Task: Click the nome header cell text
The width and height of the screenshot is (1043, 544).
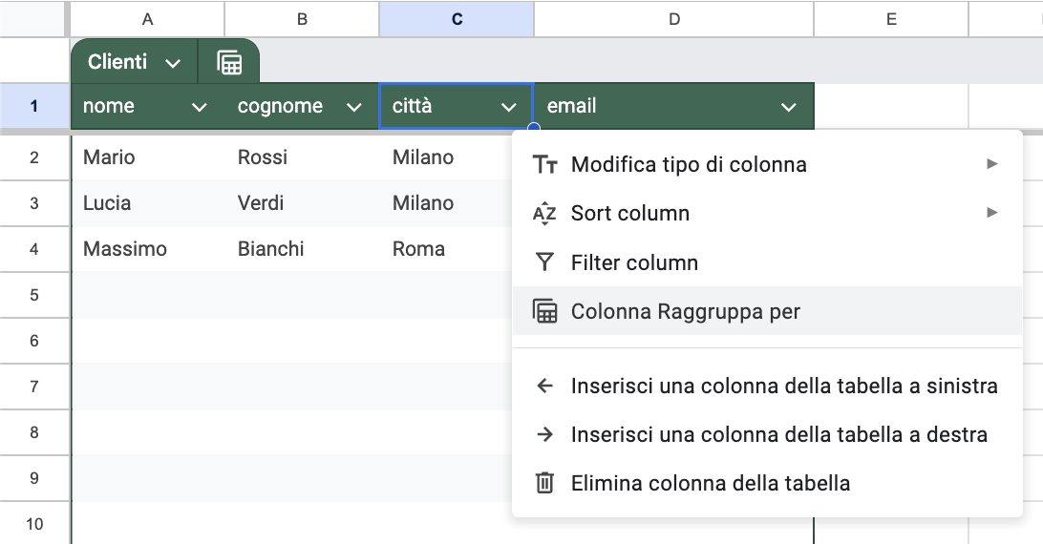Action: 109,106
